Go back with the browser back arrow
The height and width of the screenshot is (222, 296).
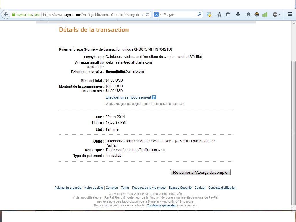pyautogui.click(x=6, y=14)
